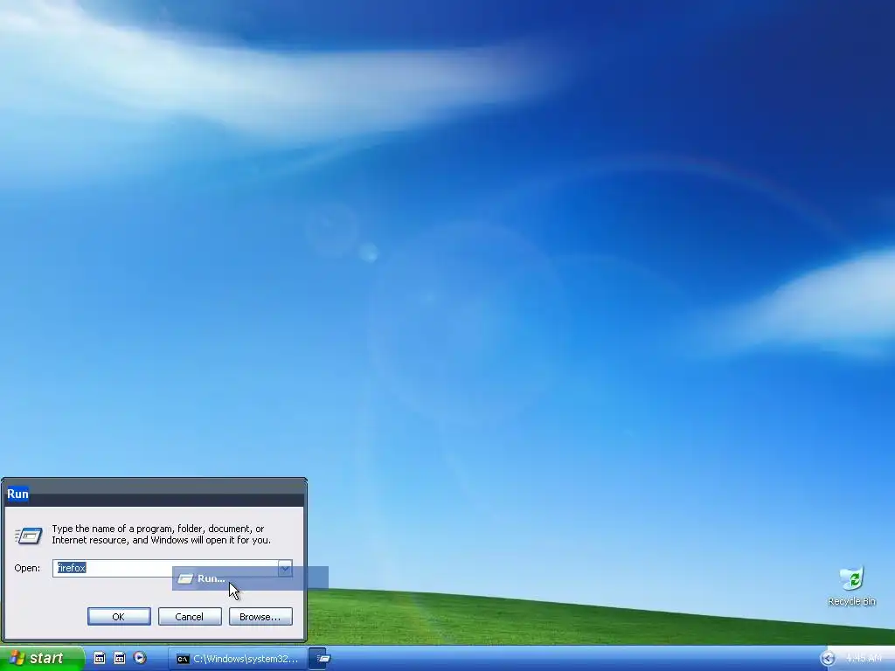Click the first quick launch window icon
This screenshot has height=671, width=895.
100,658
